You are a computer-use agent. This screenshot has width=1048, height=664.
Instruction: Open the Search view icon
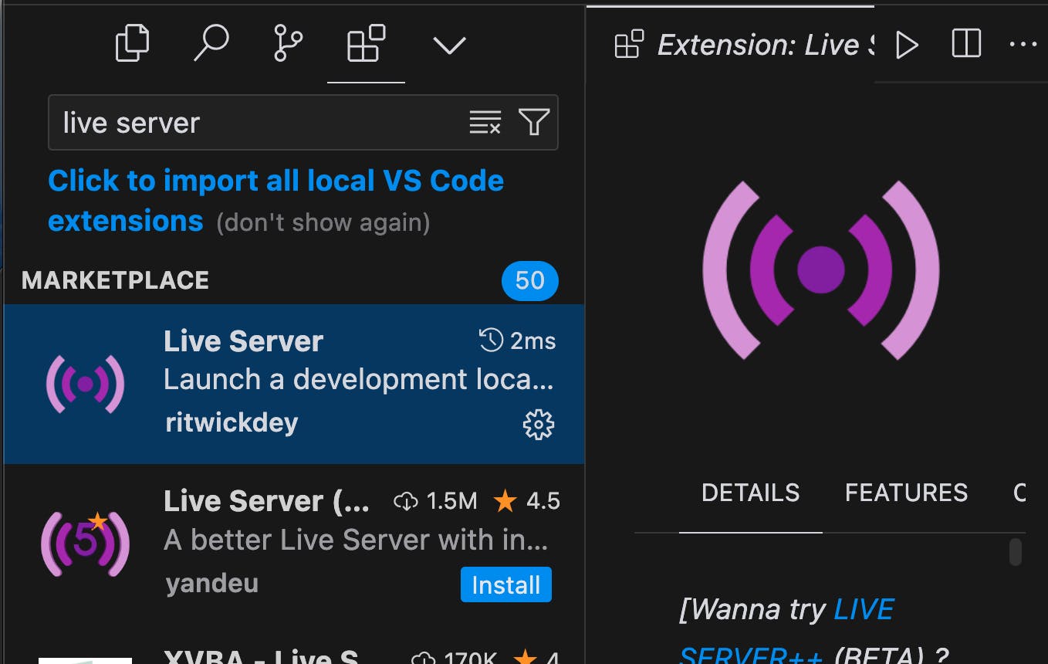[x=211, y=43]
